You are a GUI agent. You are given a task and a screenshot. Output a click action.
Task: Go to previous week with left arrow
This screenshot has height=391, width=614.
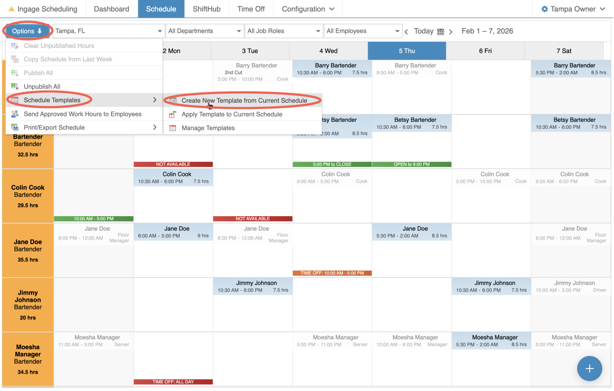point(406,32)
